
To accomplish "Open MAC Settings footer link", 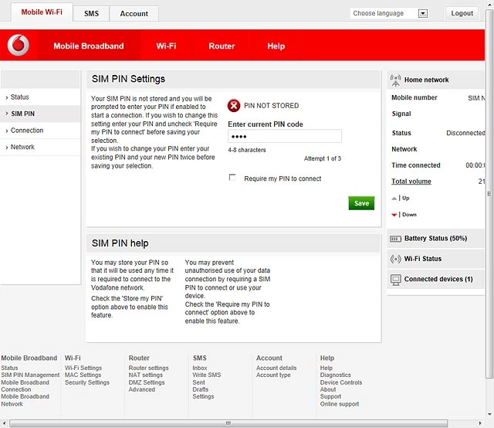I will tap(83, 375).
